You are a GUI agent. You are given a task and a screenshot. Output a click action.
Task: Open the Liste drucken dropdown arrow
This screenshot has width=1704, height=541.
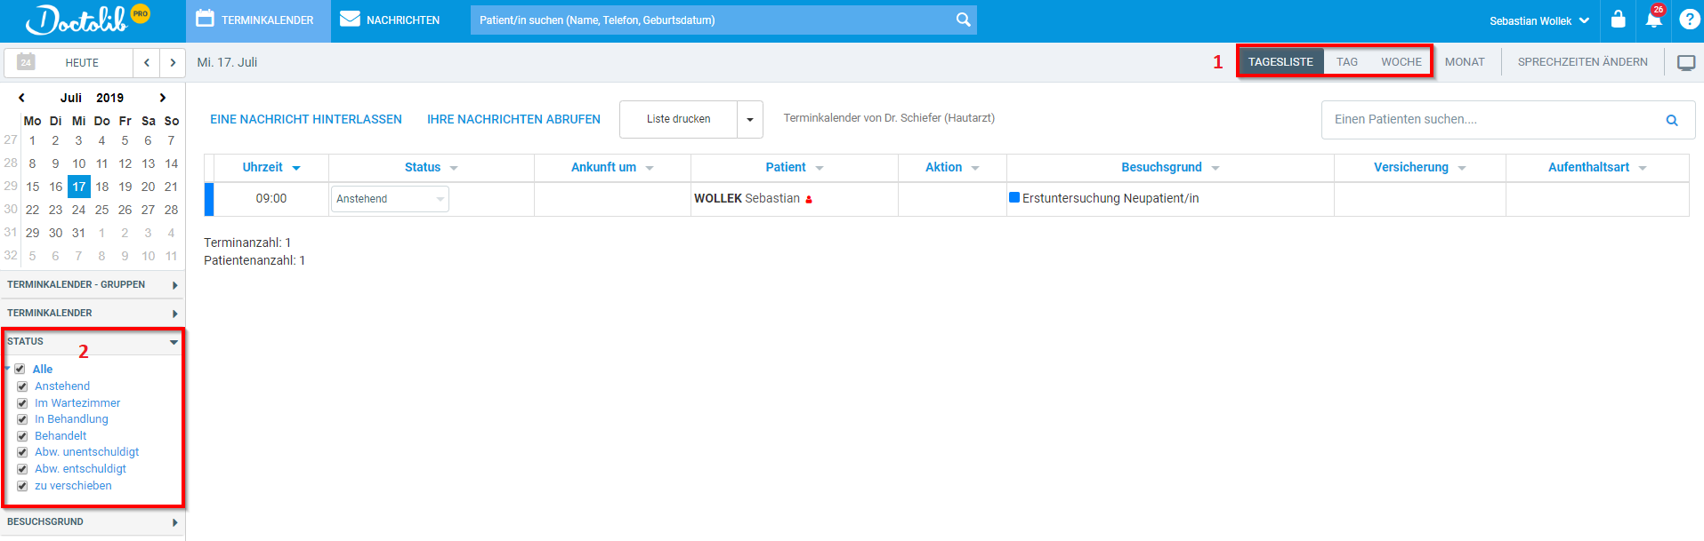750,119
